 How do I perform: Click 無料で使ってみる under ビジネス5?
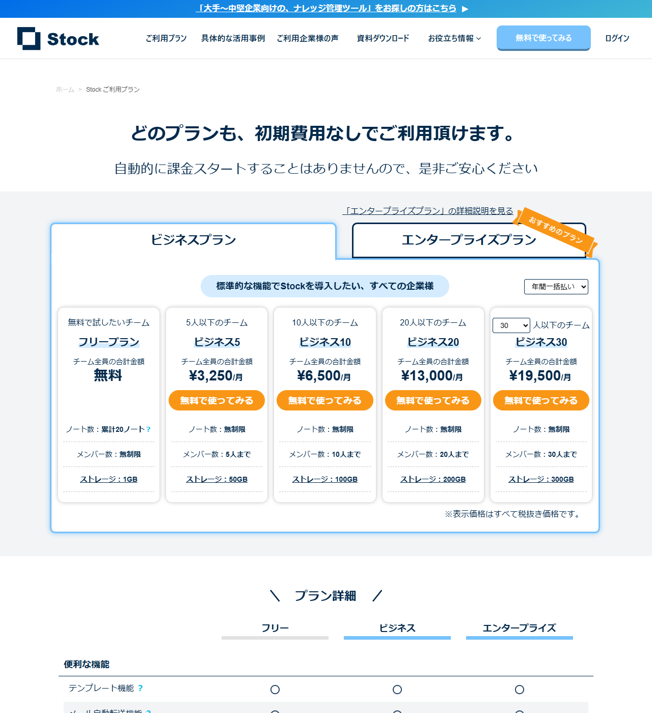(217, 400)
